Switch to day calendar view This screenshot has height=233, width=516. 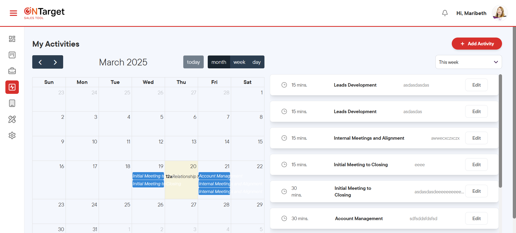tap(256, 62)
